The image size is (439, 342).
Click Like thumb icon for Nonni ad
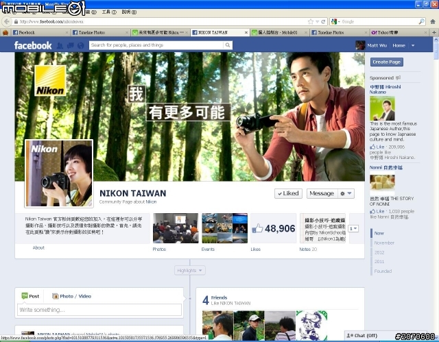pyautogui.click(x=372, y=211)
